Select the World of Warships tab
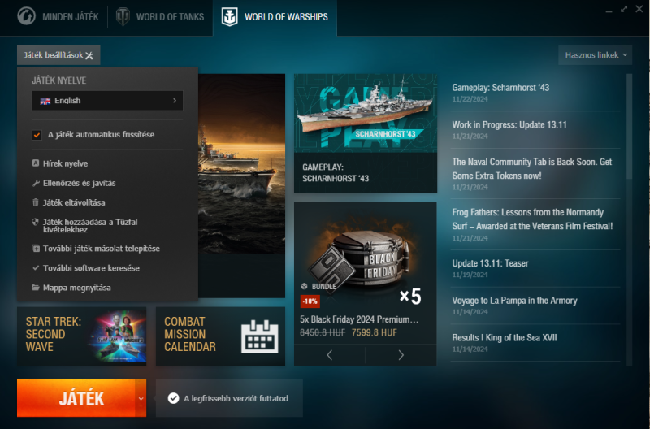The height and width of the screenshot is (429, 650). click(x=275, y=17)
